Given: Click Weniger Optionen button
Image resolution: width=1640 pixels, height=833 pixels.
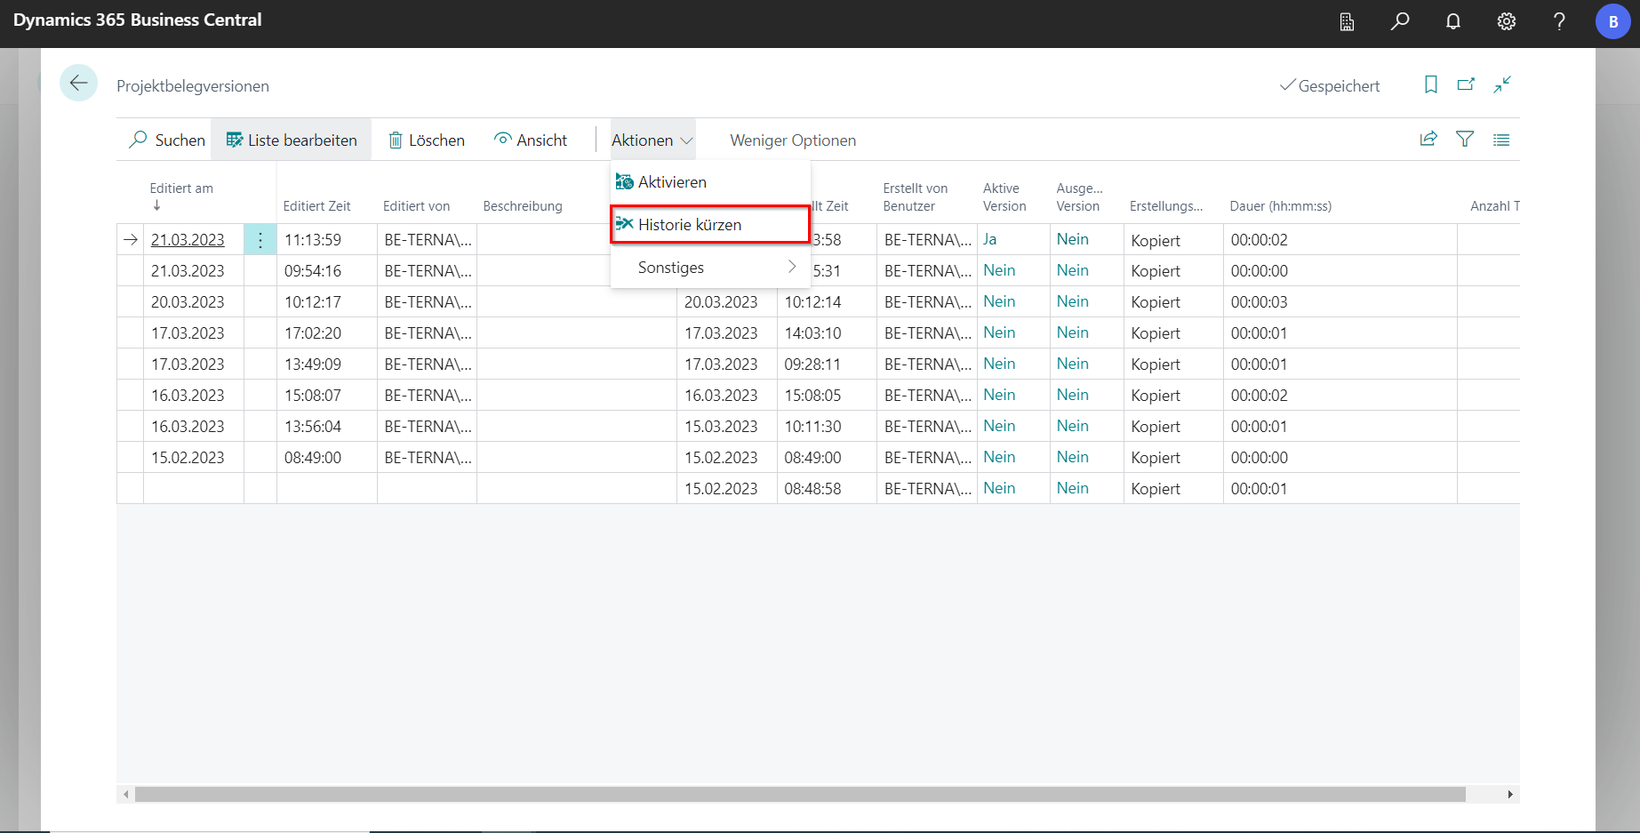Looking at the screenshot, I should click(793, 140).
